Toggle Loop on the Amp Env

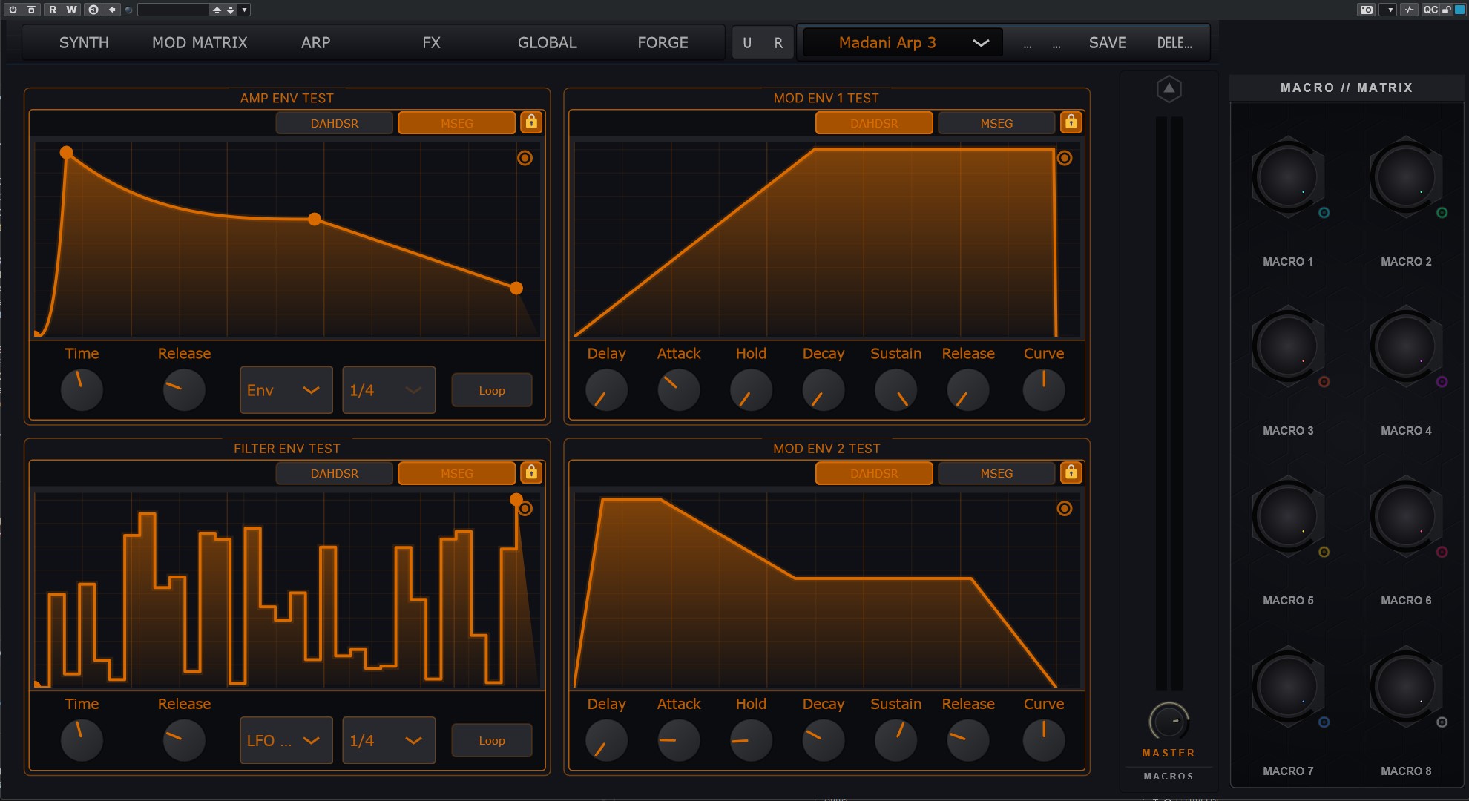491,390
